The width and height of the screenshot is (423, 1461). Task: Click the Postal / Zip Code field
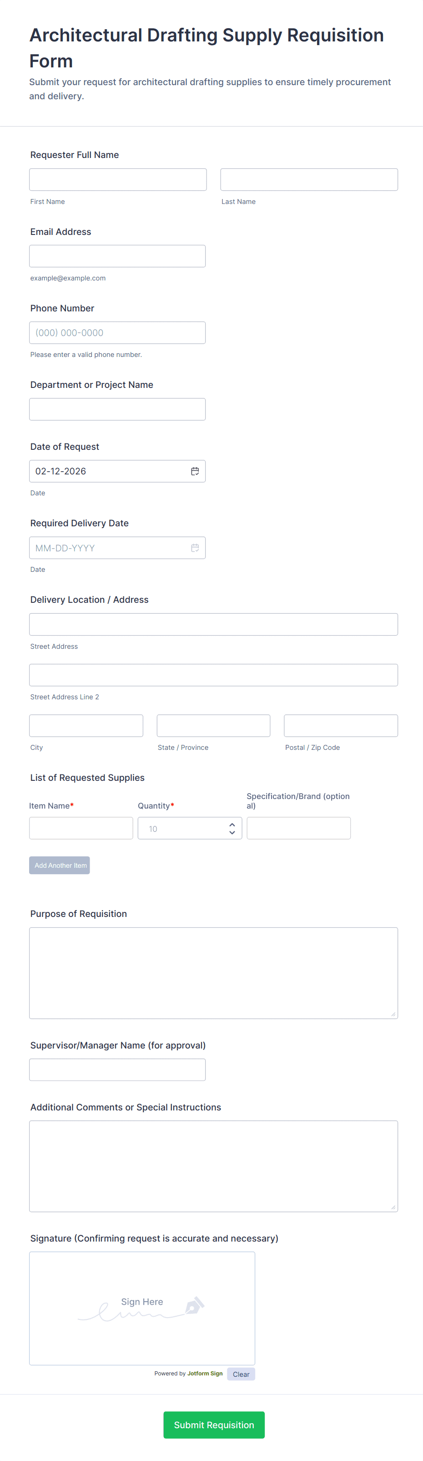pos(340,726)
